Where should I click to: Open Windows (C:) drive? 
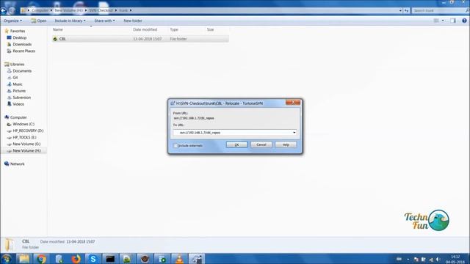pos(23,124)
